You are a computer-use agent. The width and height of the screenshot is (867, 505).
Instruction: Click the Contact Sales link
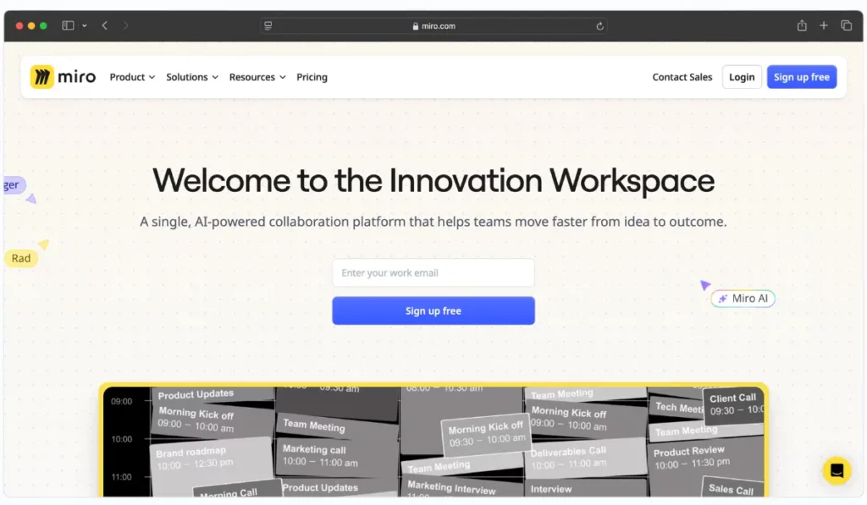click(x=682, y=77)
